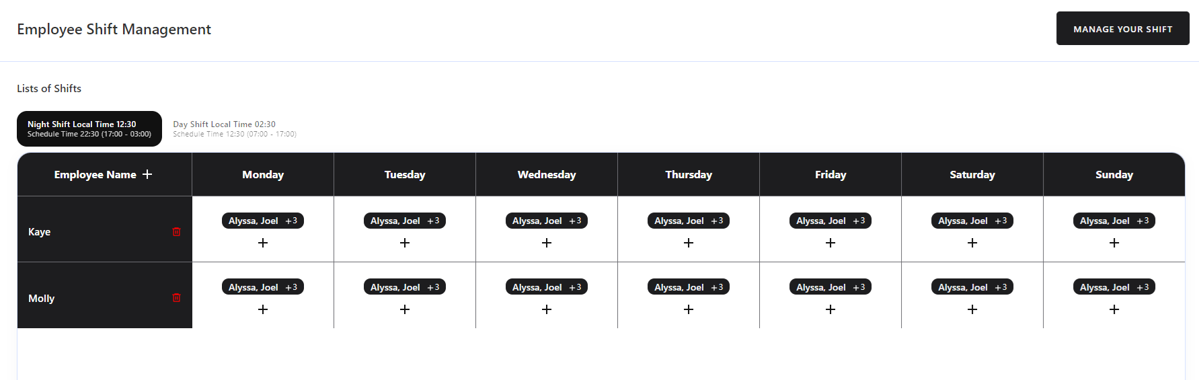Select the Kaye employee row name

(x=40, y=232)
